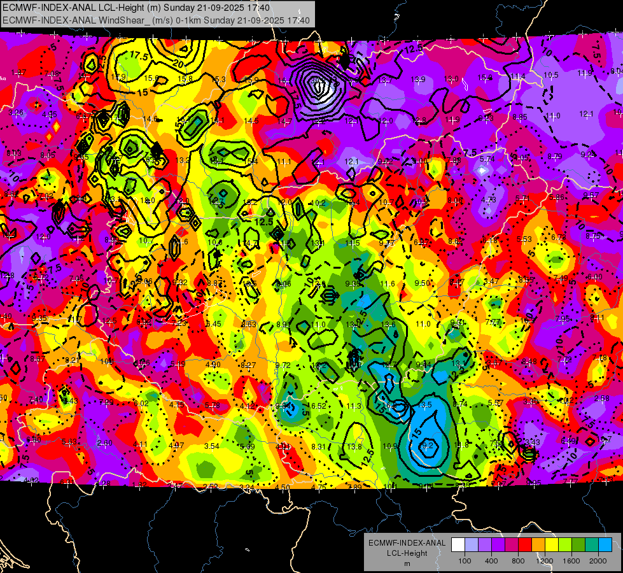The height and width of the screenshot is (573, 623).
Task: Click the 6.52 grid value
Action: click(x=318, y=406)
